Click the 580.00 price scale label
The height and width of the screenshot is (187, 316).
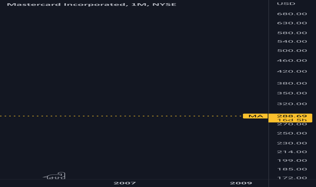coord(292,33)
